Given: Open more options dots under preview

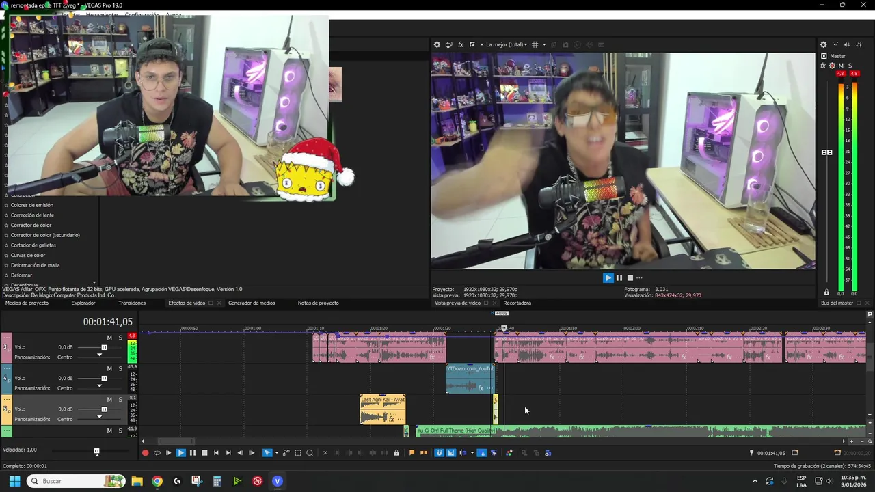Looking at the screenshot, I should (639, 277).
